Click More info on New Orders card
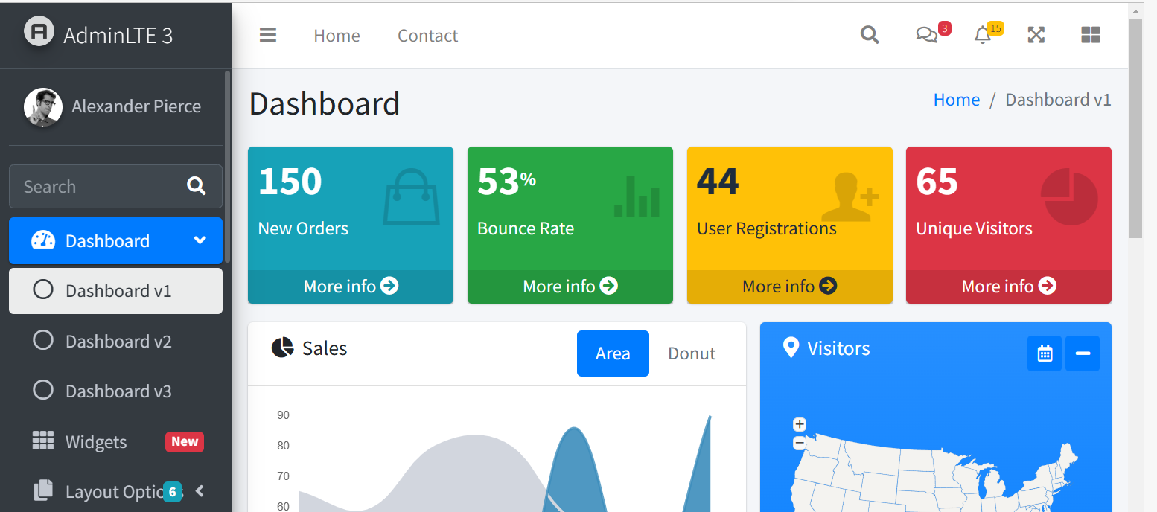 click(351, 287)
